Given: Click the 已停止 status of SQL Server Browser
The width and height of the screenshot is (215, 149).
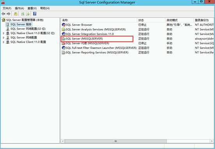Looking at the screenshot, I should coord(142,25).
